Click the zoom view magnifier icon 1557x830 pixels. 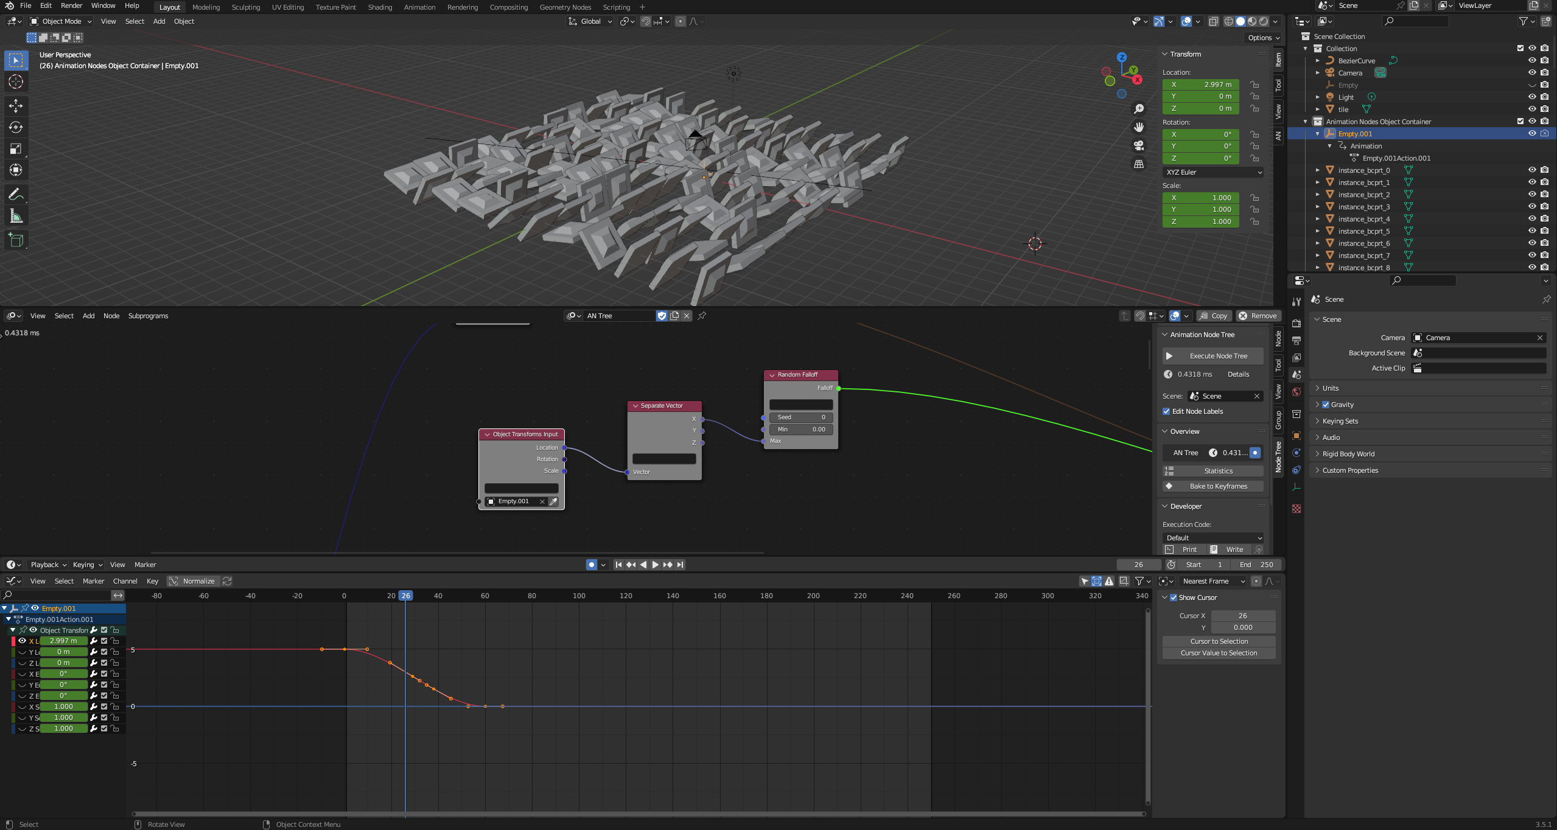coord(1139,109)
